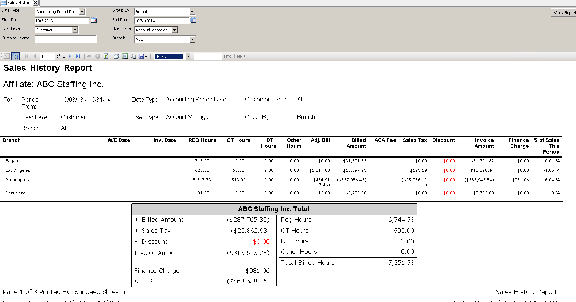The image size is (576, 302).
Task: Expand the export format arrow
Action: [x=146, y=56]
